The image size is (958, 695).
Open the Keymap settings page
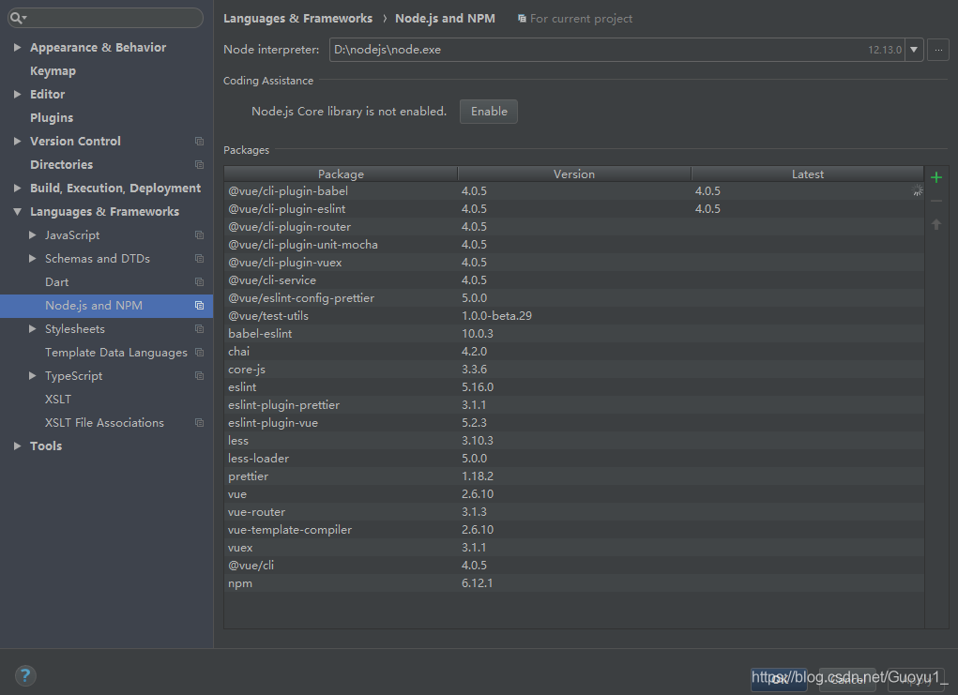click(x=53, y=71)
